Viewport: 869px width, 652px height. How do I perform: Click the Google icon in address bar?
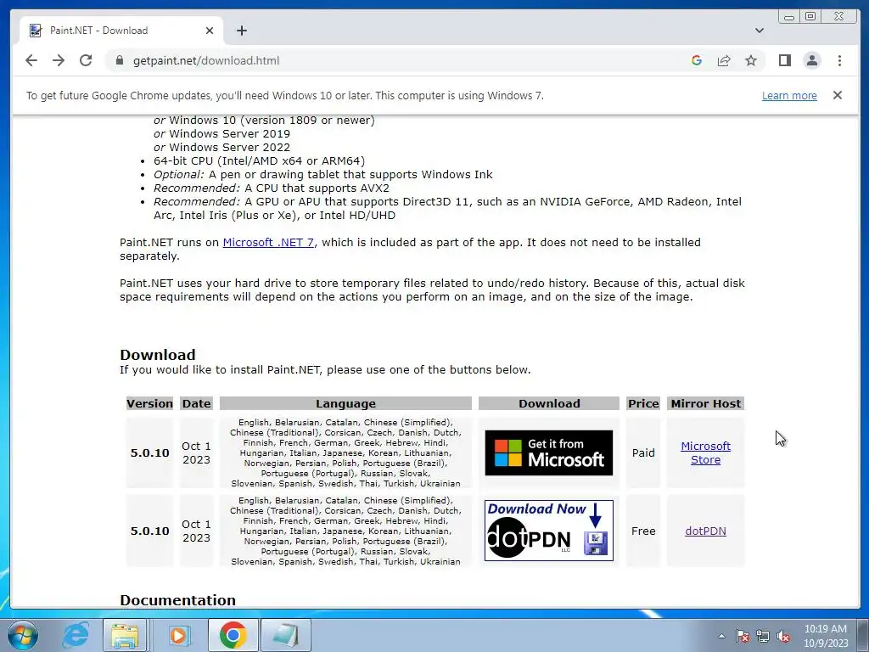click(697, 60)
